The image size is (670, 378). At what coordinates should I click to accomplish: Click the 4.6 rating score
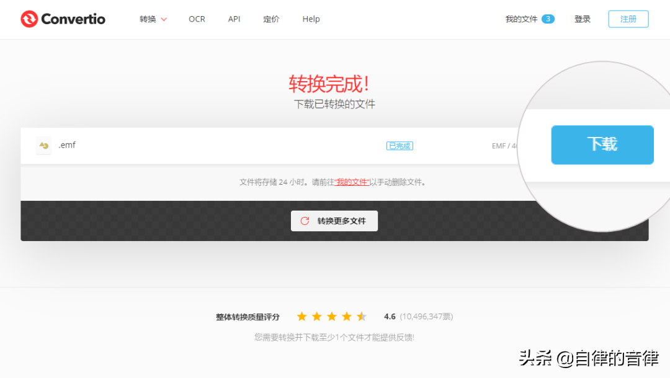pos(390,317)
